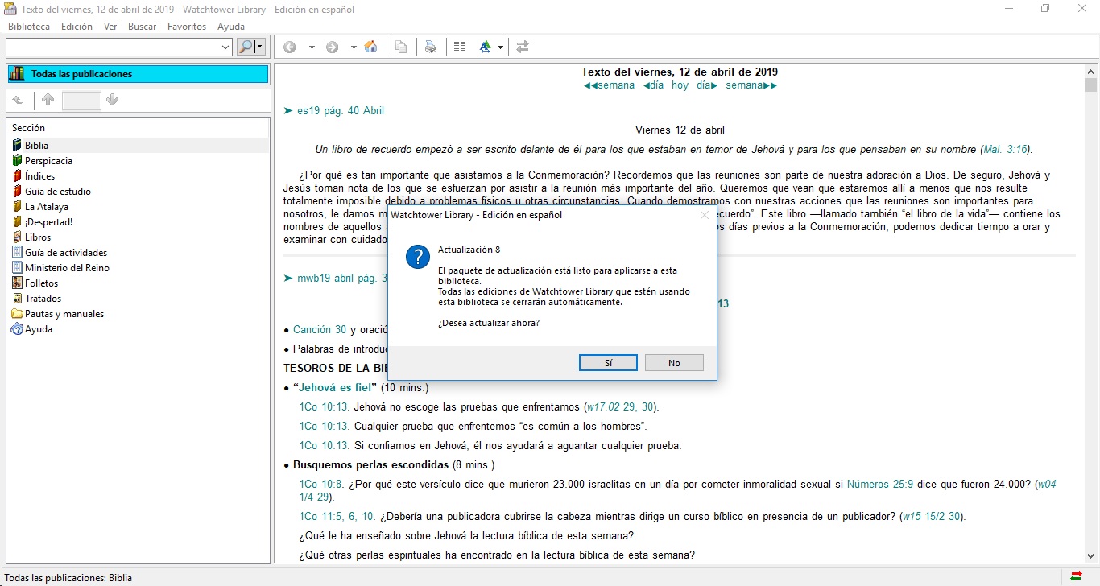Viewport: 1100px width, 586px height.
Task: Open the Ayuda menu in menu bar
Action: 231,27
